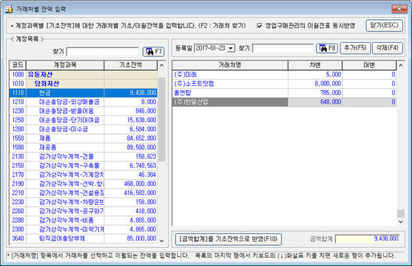The height and width of the screenshot is (266, 412).
Task: Select account row with code 2260
Action: point(83,211)
